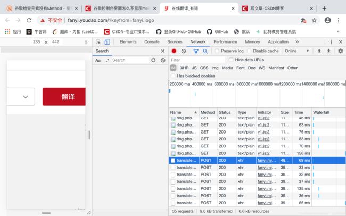Switch to the Sources tab
Viewport: 346px width, 216px height.
click(175, 42)
